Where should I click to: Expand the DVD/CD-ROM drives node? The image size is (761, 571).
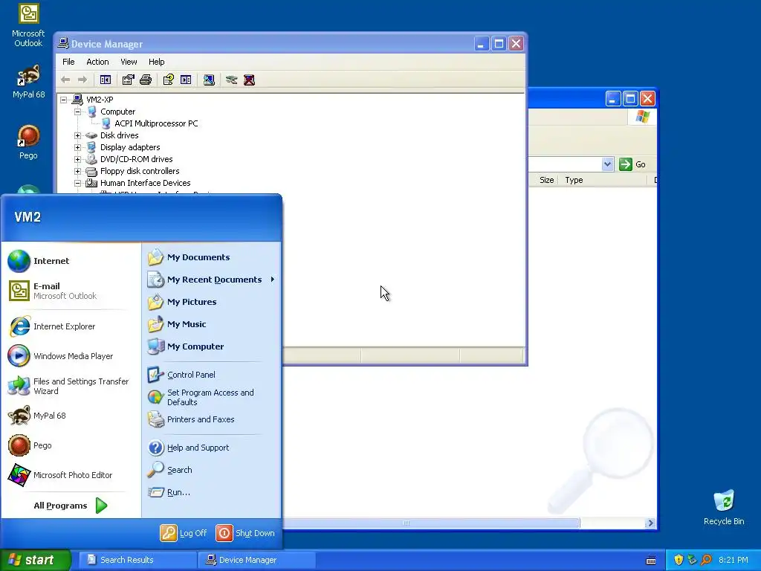point(77,159)
